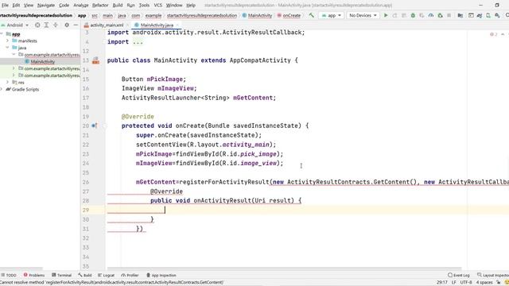The height and width of the screenshot is (286, 509).
Task: Click Select Opened File target icon
Action: pyautogui.click(x=37, y=25)
